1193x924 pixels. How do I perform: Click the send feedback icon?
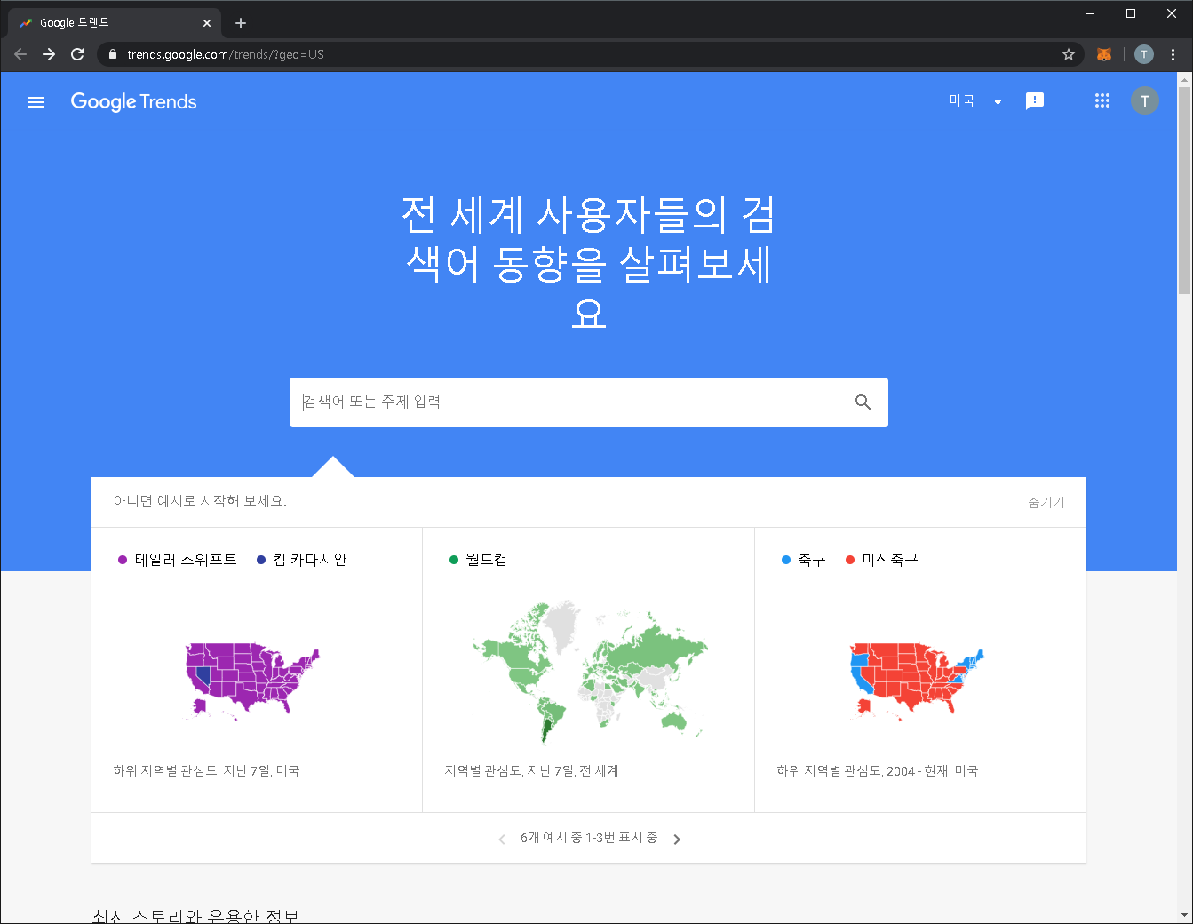pyautogui.click(x=1035, y=101)
